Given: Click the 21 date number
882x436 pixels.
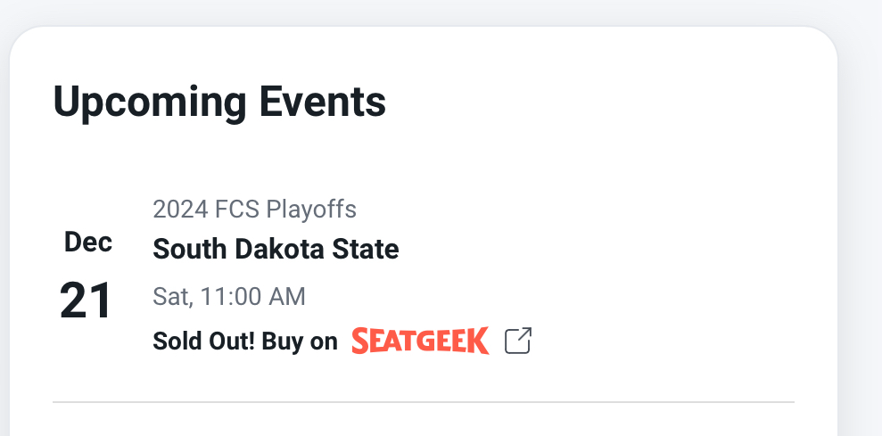Looking at the screenshot, I should [x=87, y=301].
